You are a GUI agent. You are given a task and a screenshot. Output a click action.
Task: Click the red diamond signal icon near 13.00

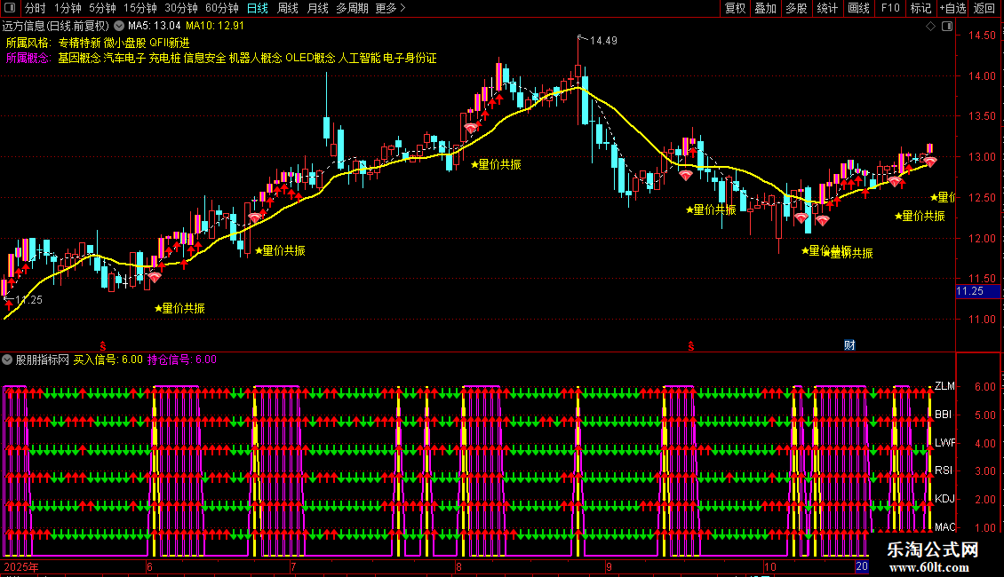[929, 162]
